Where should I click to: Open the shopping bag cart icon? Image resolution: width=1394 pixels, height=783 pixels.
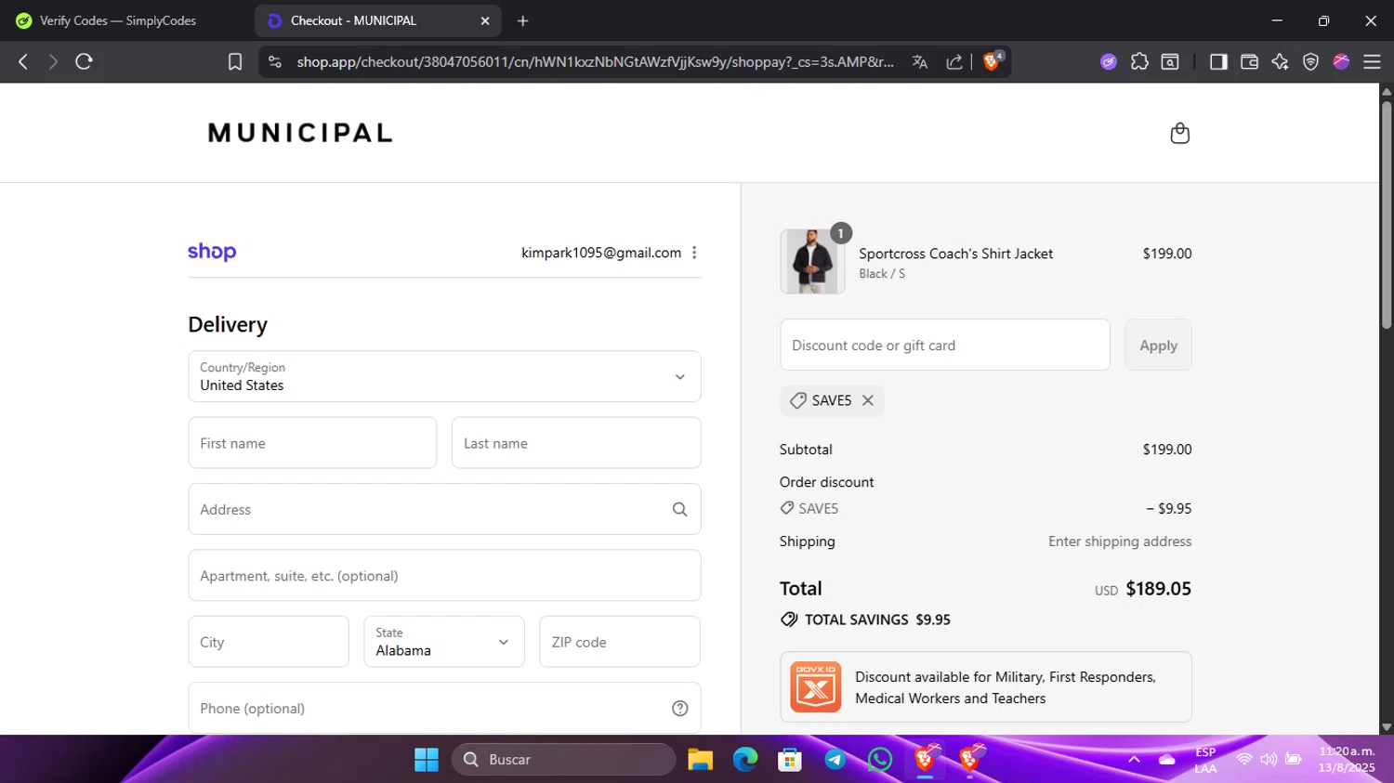[x=1179, y=133]
